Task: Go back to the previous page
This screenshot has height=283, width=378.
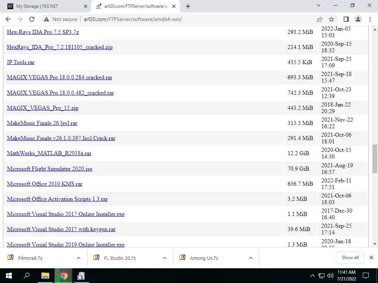Action: [8, 19]
